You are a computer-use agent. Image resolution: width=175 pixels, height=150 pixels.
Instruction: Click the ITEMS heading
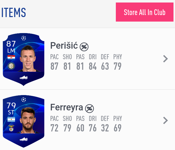point(14,12)
